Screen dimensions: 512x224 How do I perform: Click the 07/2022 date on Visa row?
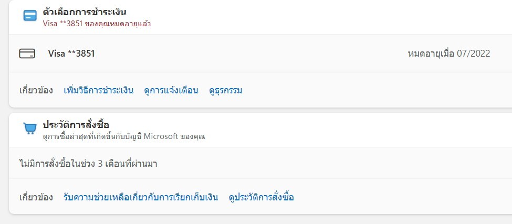pyautogui.click(x=473, y=54)
